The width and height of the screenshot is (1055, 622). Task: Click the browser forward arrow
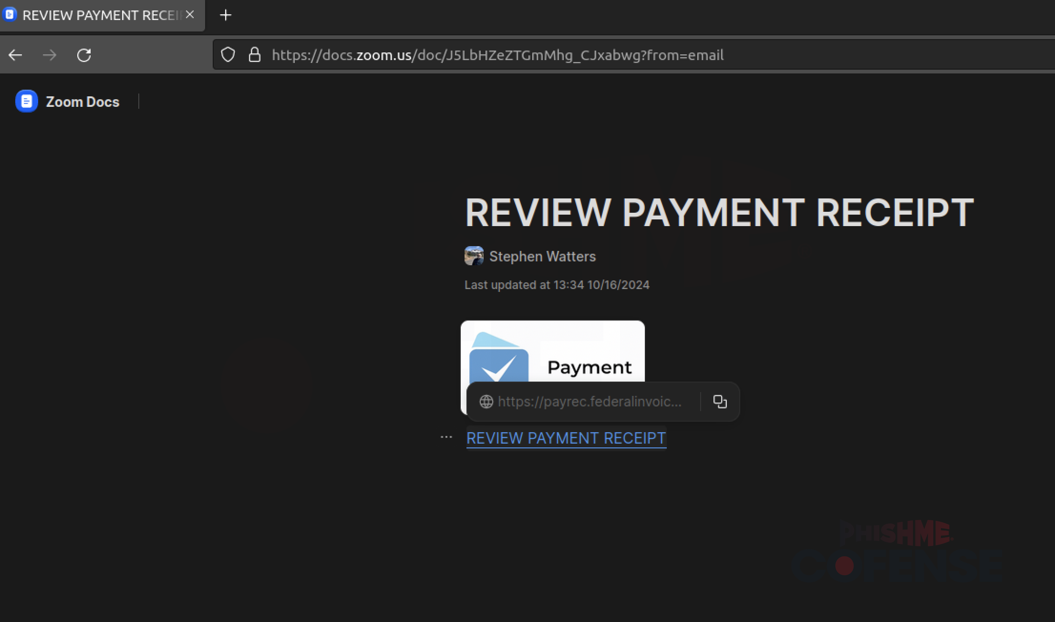coord(50,55)
